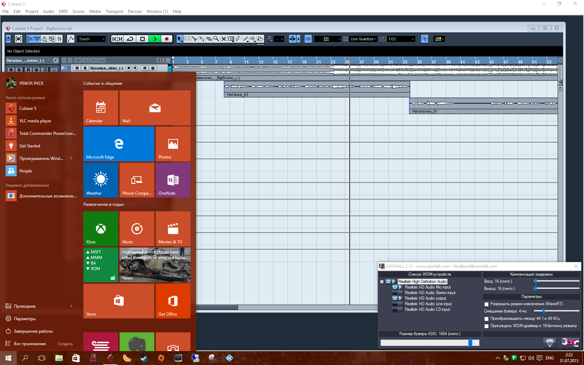Show the Info Line toggle
Image resolution: width=584 pixels, height=365 pixels.
37,39
